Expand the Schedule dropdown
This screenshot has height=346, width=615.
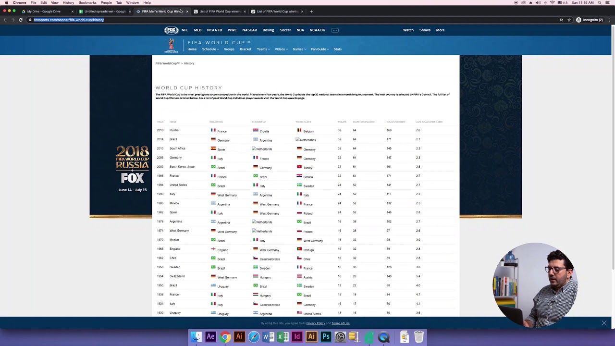(210, 49)
